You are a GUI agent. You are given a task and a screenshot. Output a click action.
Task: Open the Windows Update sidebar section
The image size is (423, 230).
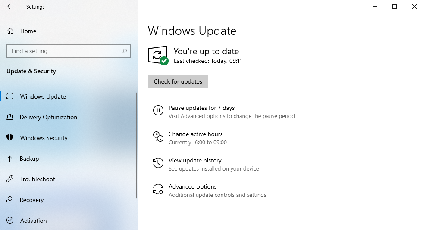[x=43, y=96]
